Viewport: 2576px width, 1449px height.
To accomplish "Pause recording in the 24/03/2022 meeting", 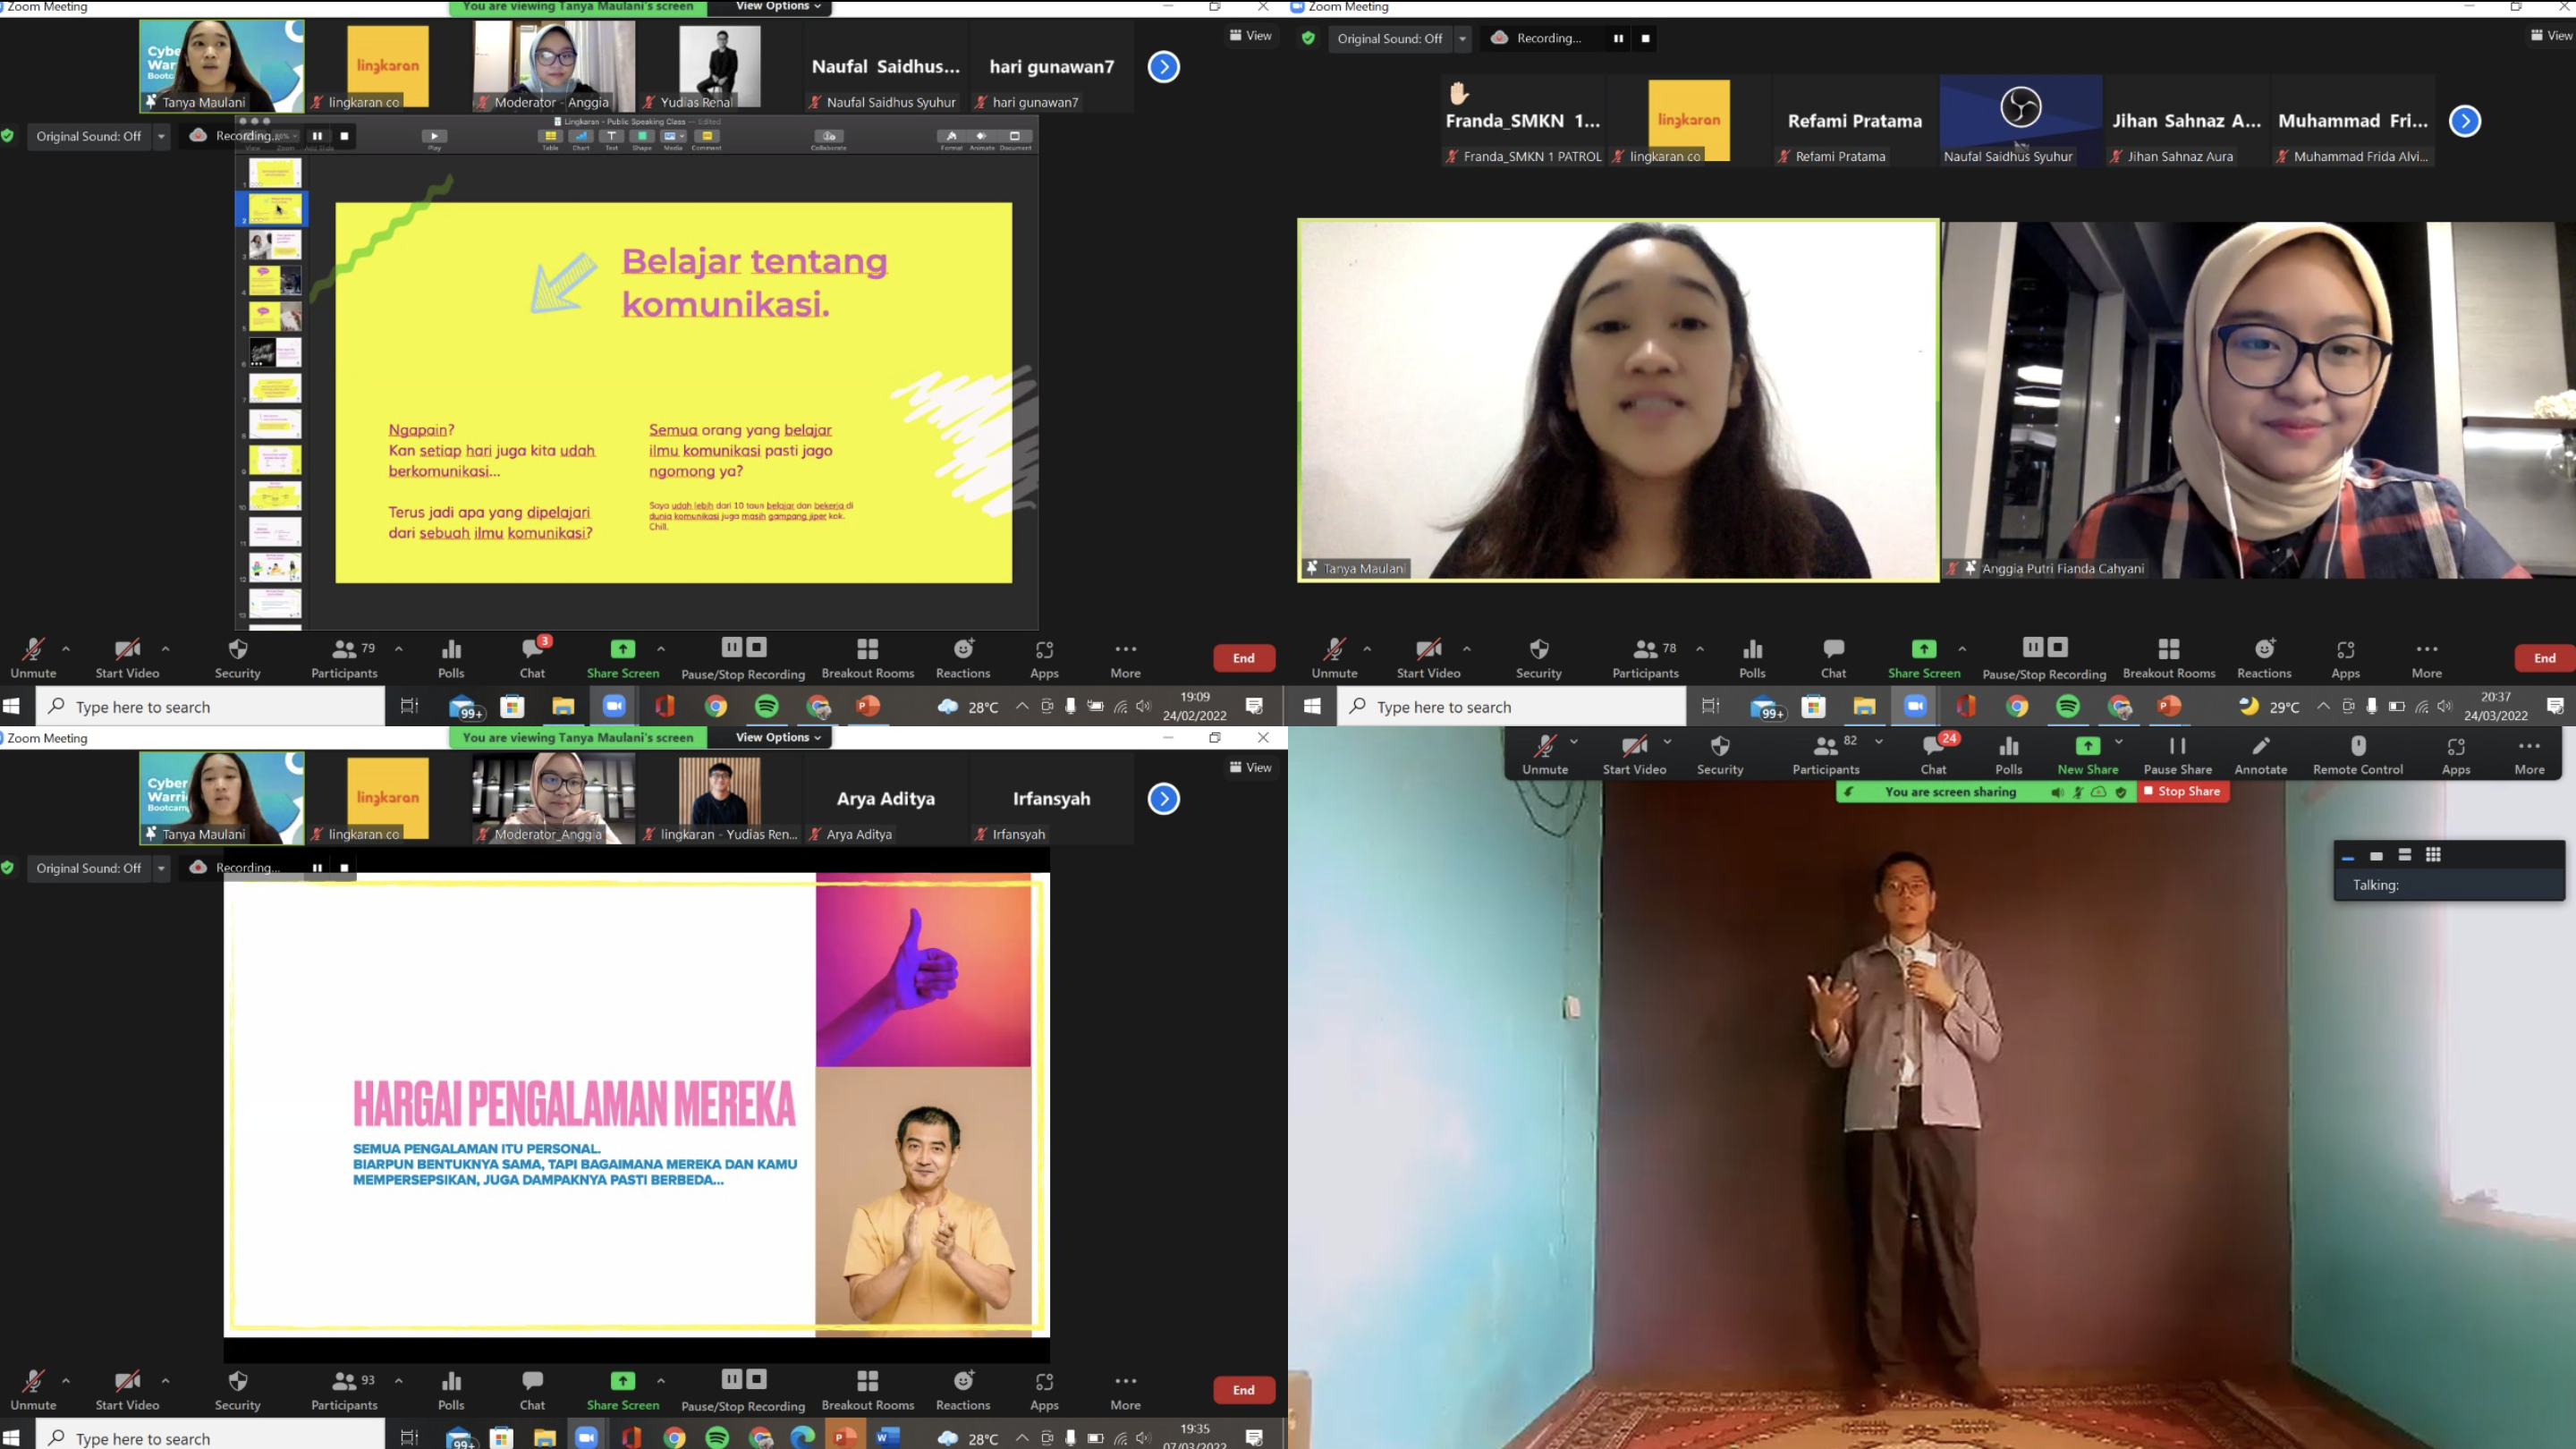I will pyautogui.click(x=1618, y=38).
